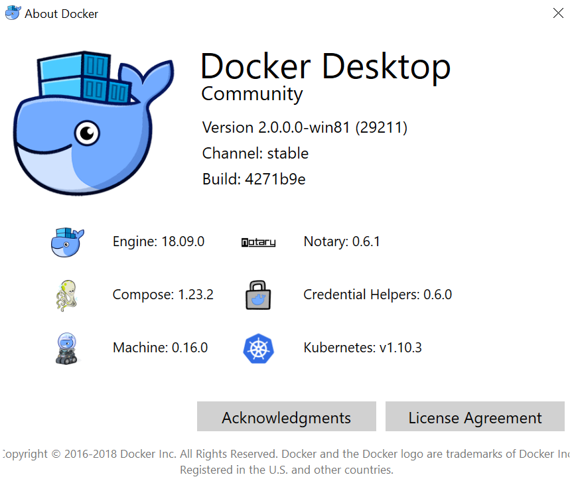Click the Channel: stable text
572x483 pixels.
[255, 153]
